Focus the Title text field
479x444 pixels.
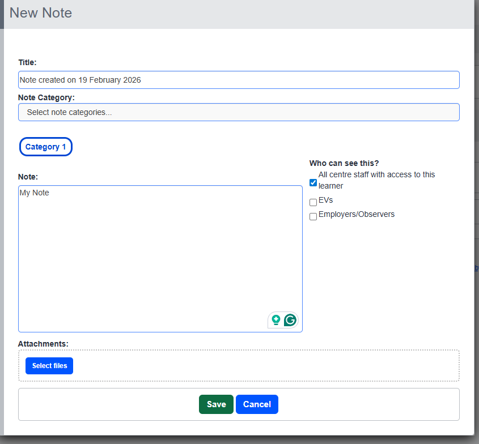click(x=239, y=80)
